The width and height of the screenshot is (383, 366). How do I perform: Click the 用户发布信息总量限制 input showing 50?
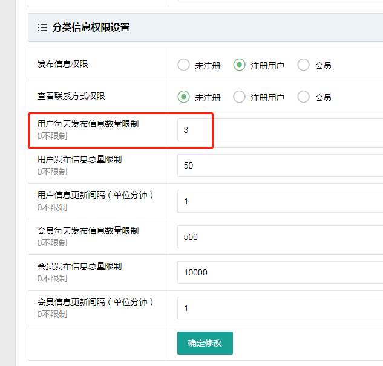click(x=280, y=165)
